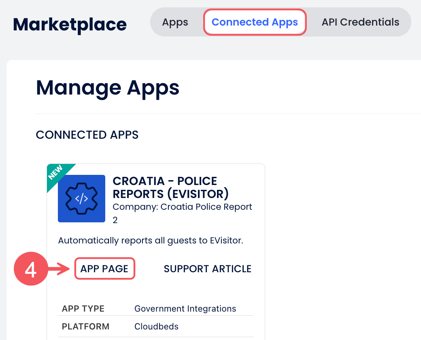
Task: Click the green NEW ribbon badge
Action: (x=57, y=173)
